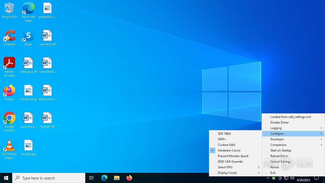
Task: Toggle the HDR+ option
Action: point(235,139)
